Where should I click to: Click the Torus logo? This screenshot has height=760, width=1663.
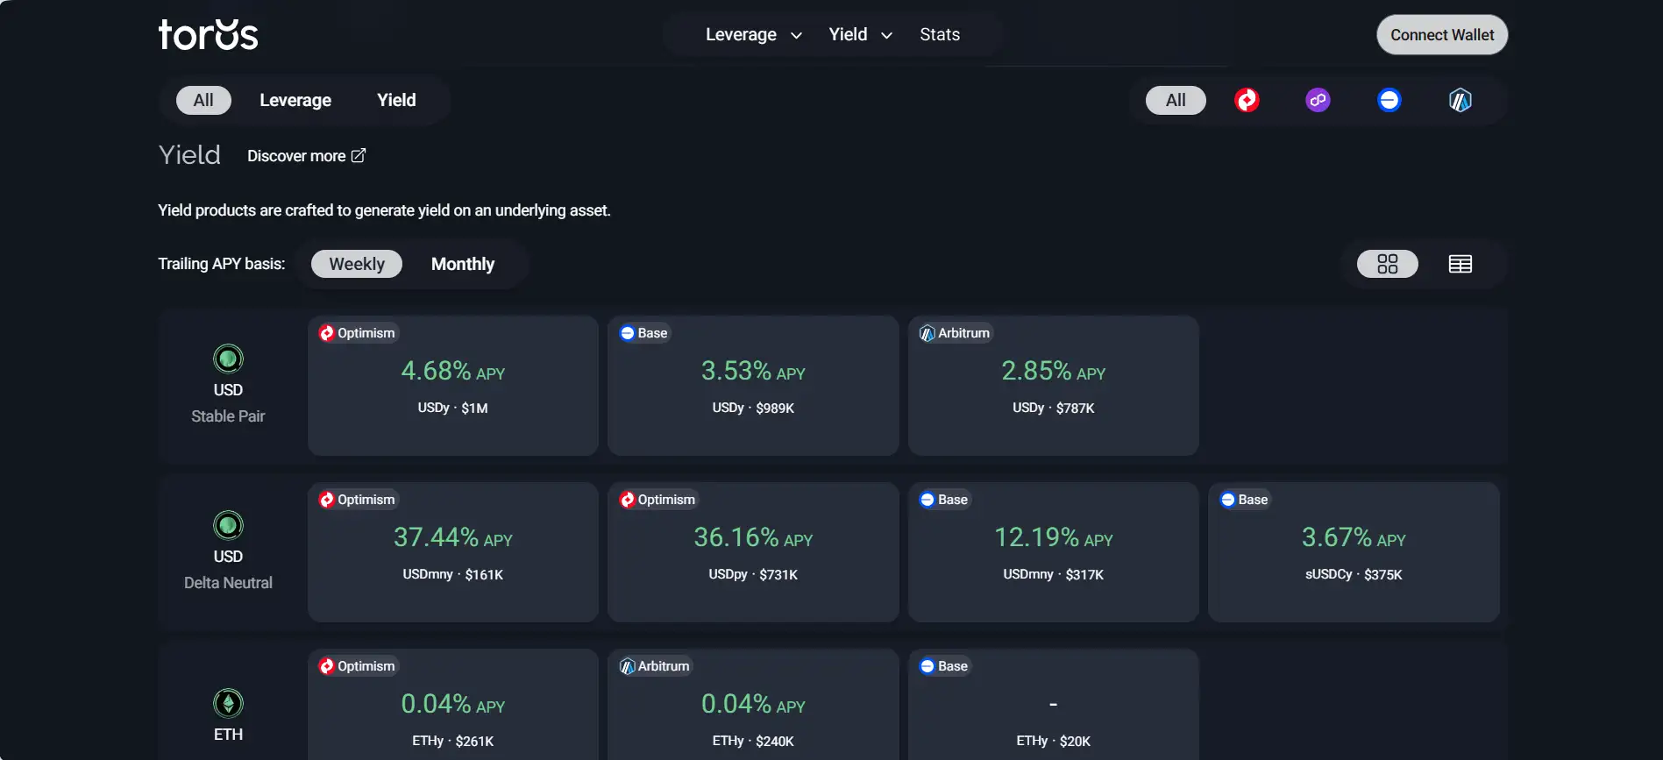click(x=209, y=35)
